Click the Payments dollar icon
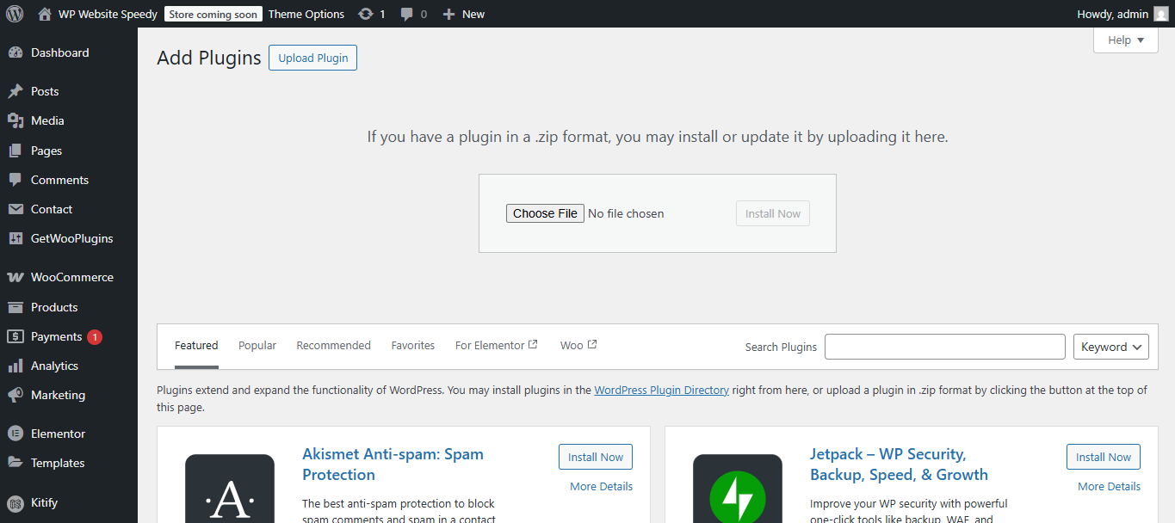Image resolution: width=1175 pixels, height=523 pixels. [15, 336]
